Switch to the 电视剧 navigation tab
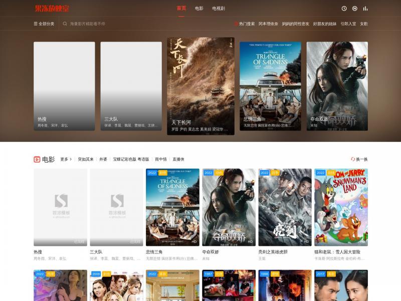The image size is (401, 301). point(219,9)
